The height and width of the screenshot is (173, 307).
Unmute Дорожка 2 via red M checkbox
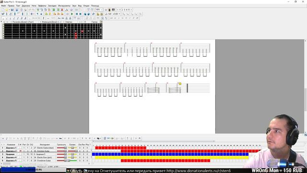(21, 151)
